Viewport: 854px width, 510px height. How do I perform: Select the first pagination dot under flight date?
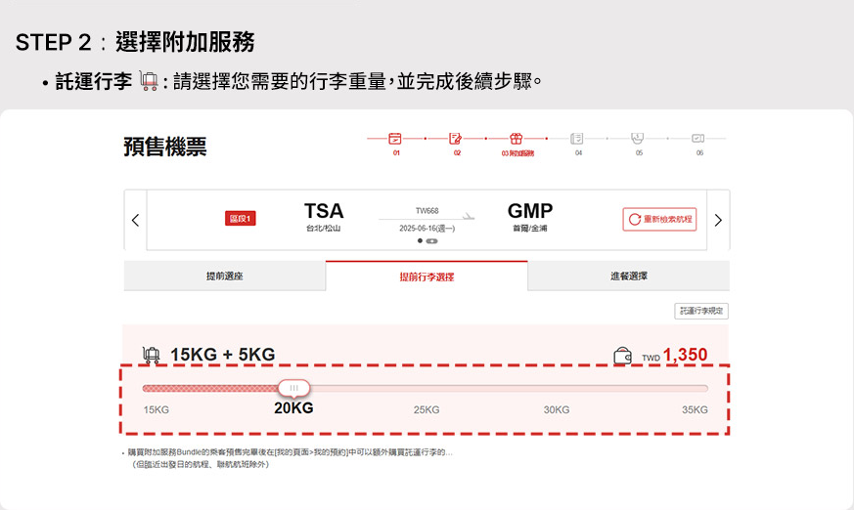[x=421, y=240]
